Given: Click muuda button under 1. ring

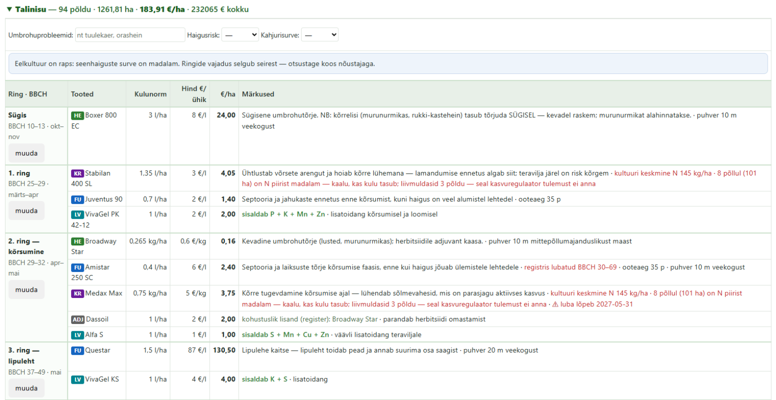Looking at the screenshot, I should pyautogui.click(x=27, y=211).
